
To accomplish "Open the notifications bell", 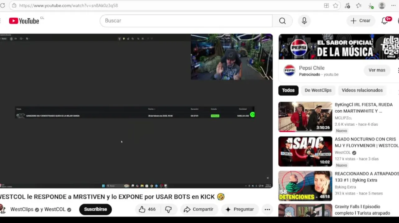I will coord(385,21).
